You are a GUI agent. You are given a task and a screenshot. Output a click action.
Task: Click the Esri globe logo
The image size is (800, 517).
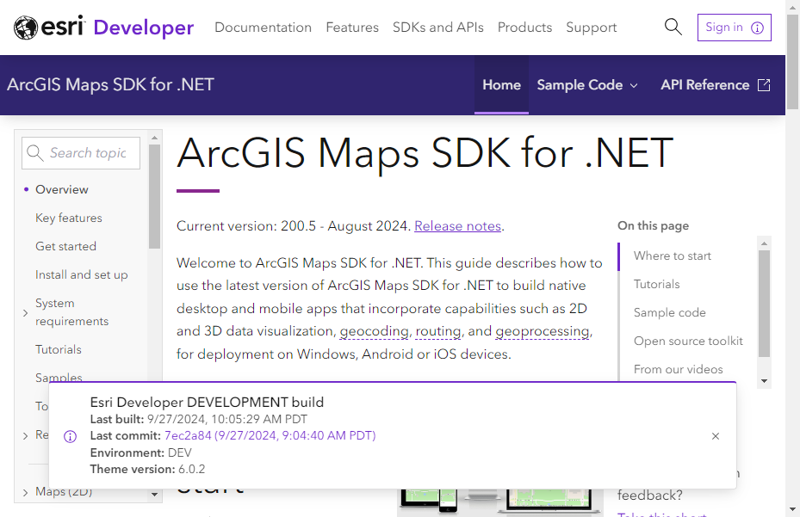click(x=26, y=28)
